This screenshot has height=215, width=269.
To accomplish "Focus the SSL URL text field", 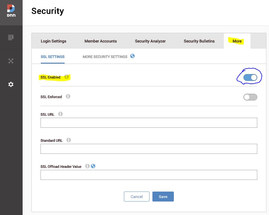I will click(x=149, y=123).
